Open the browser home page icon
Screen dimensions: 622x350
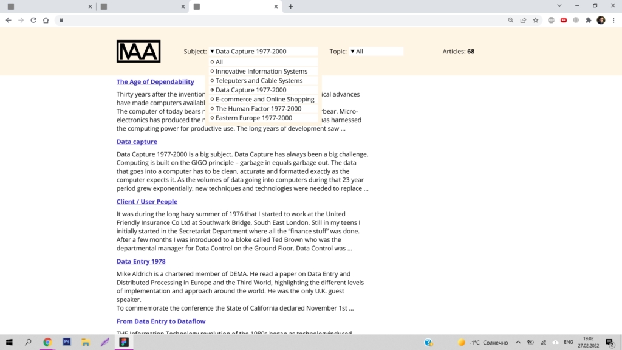tap(46, 20)
